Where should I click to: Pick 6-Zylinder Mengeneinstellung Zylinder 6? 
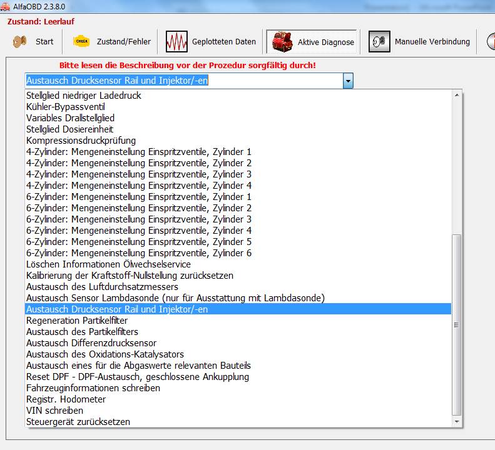coord(138,253)
